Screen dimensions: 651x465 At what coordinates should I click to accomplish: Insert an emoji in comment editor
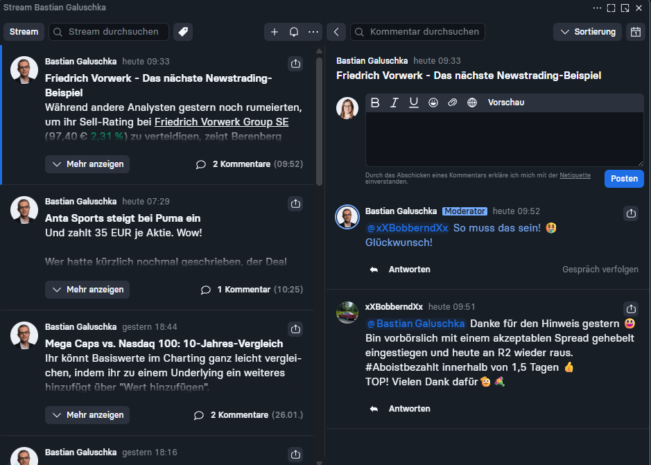click(433, 103)
